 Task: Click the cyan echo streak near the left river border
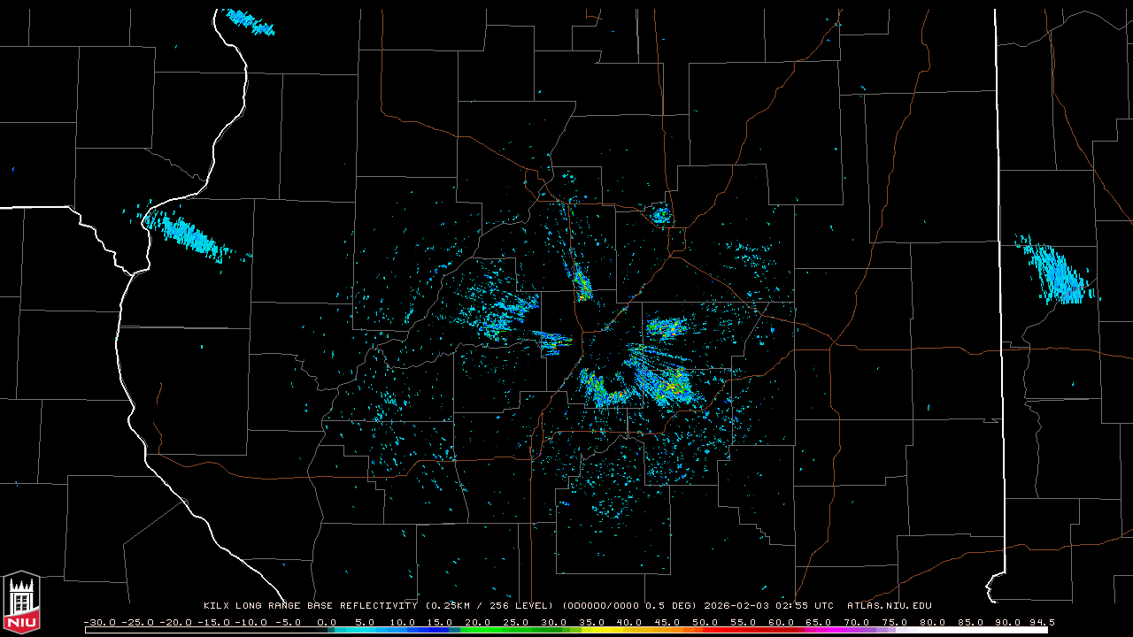pyautogui.click(x=189, y=234)
